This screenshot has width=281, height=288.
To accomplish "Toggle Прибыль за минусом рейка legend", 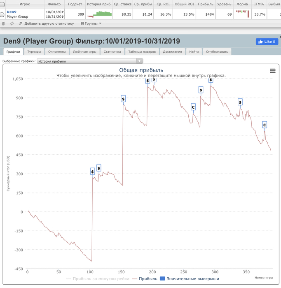I will click(98, 279).
